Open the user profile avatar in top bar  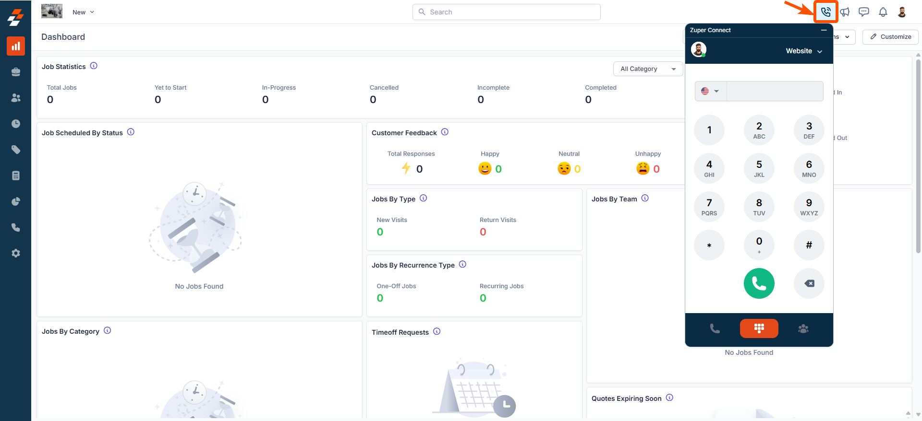pyautogui.click(x=902, y=12)
